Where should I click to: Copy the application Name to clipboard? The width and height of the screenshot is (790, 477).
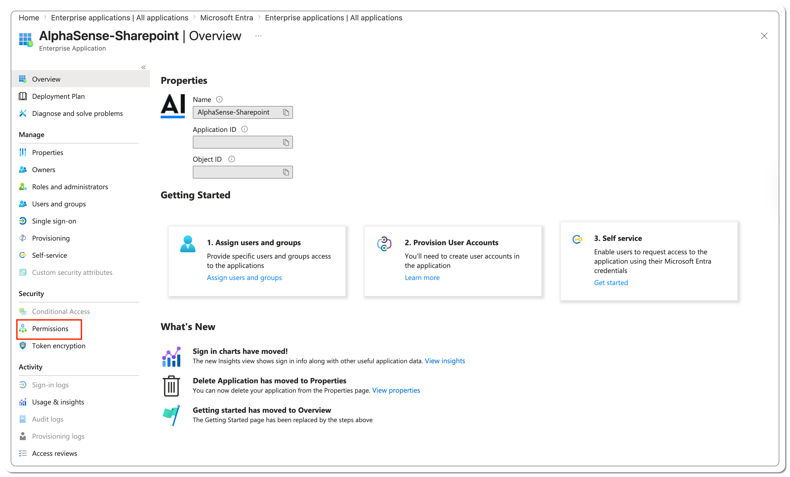(x=286, y=112)
